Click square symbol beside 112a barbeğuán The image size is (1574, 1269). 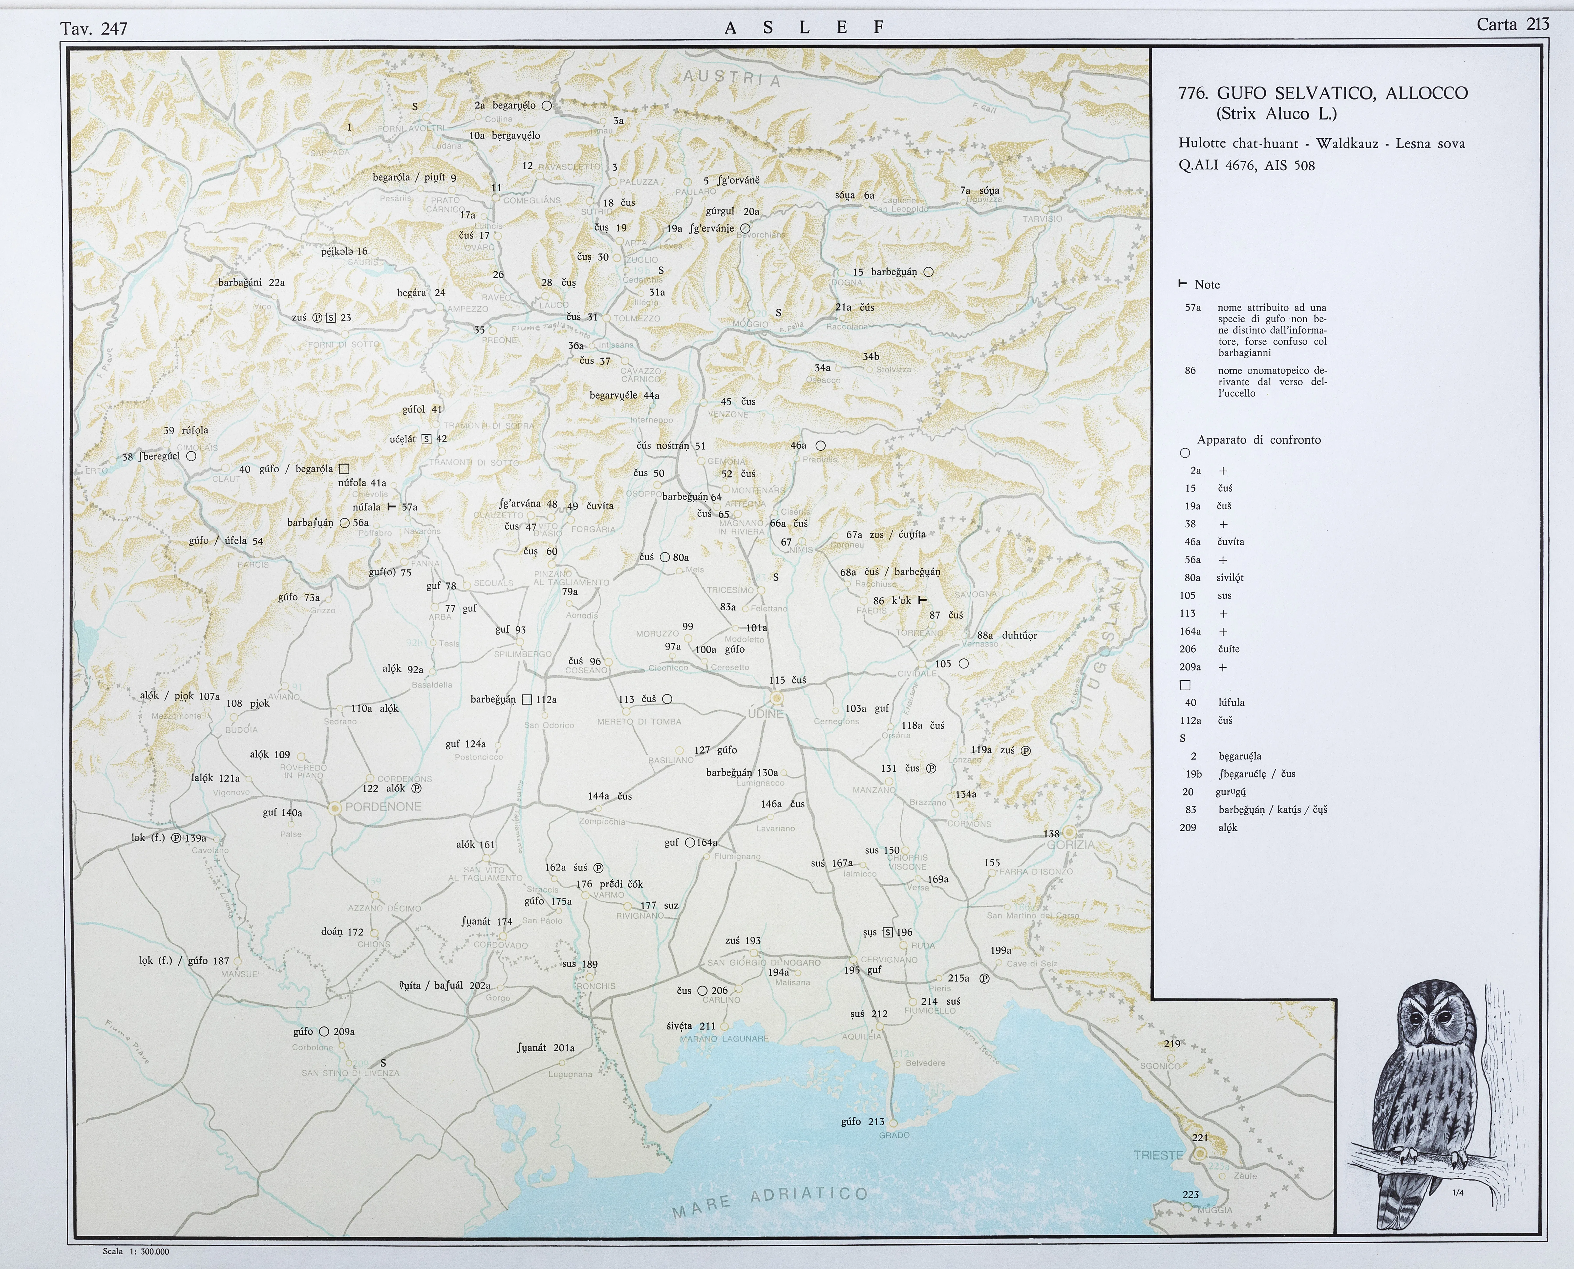(527, 700)
